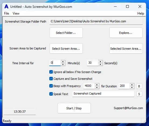Open the View menu
This screenshot has width=149, height=126.
tap(16, 13)
